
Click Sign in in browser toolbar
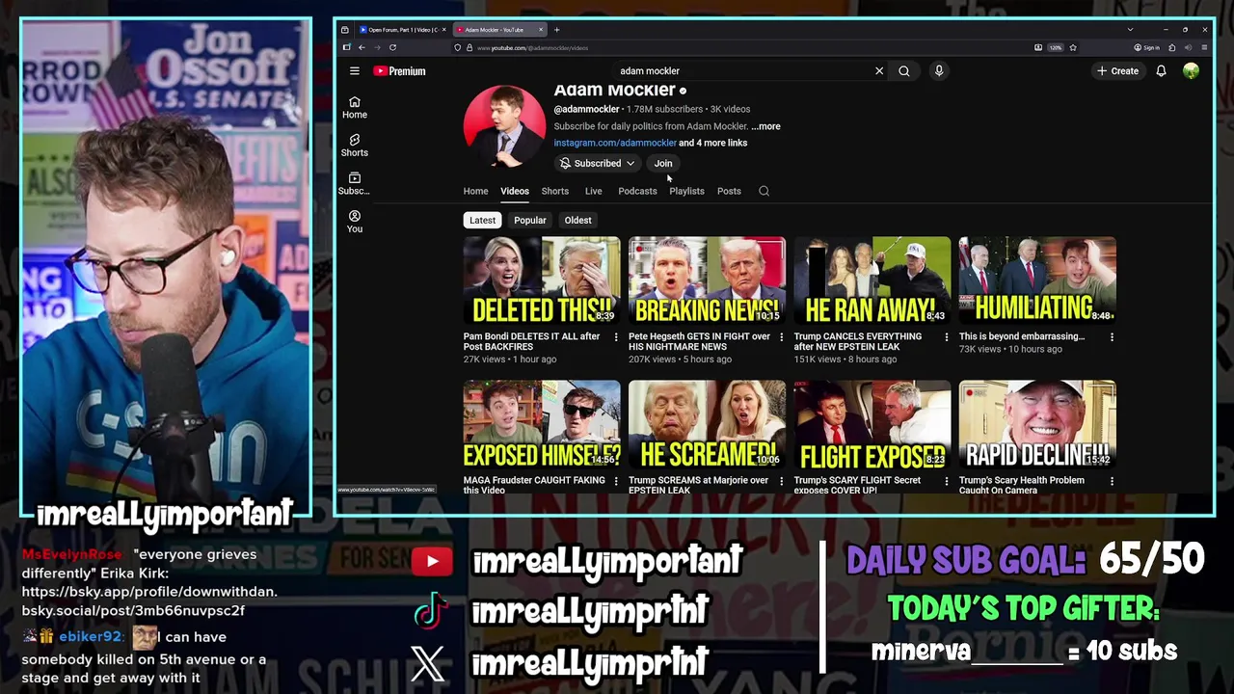pyautogui.click(x=1147, y=47)
